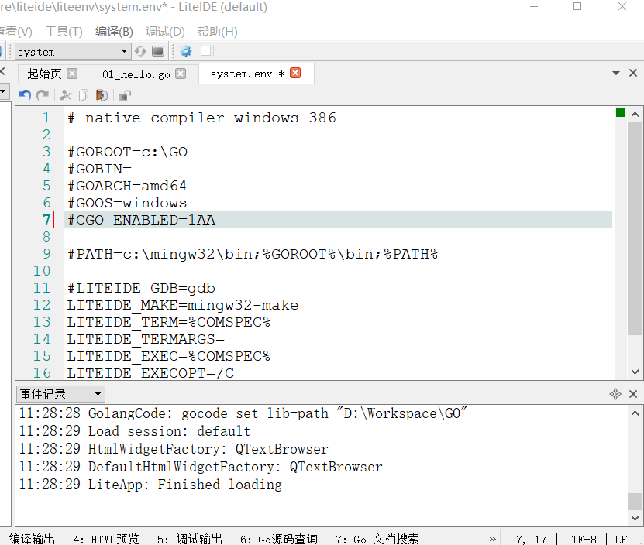Toggle the empty checkbox beside gear icon
This screenshot has width=644, height=545.
coord(205,51)
